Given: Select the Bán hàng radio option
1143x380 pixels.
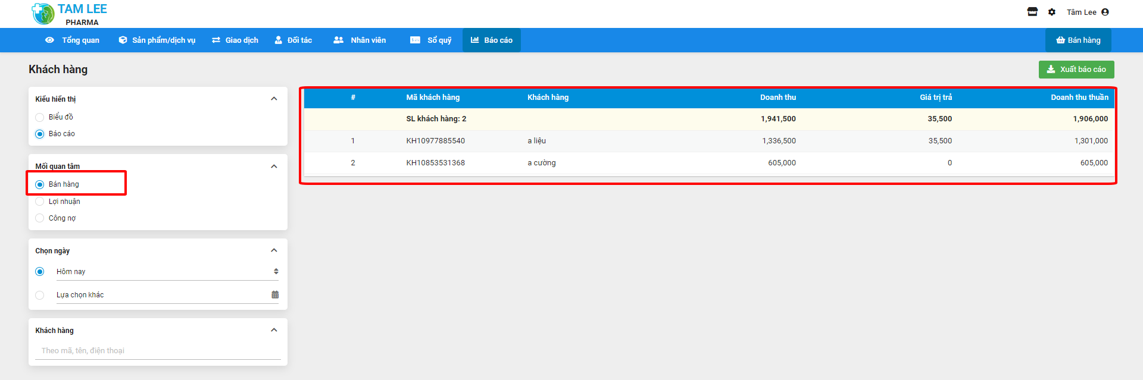Looking at the screenshot, I should point(40,184).
